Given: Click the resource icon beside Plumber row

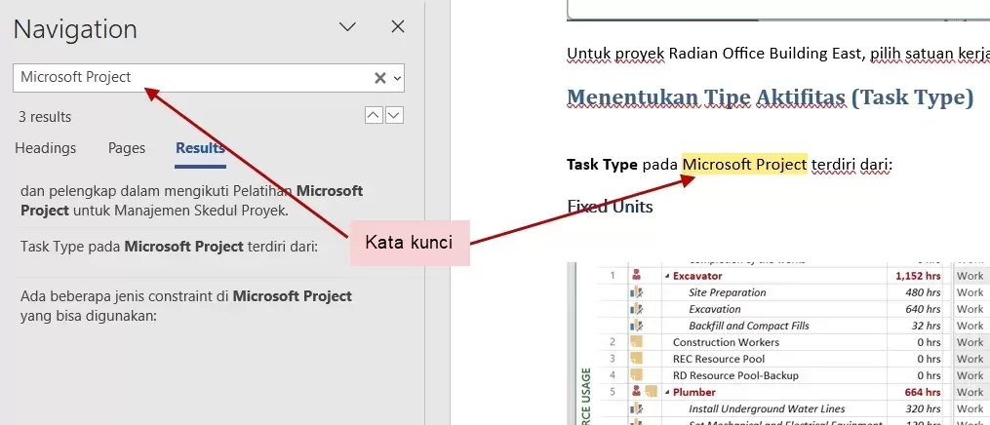Looking at the screenshot, I should (637, 392).
